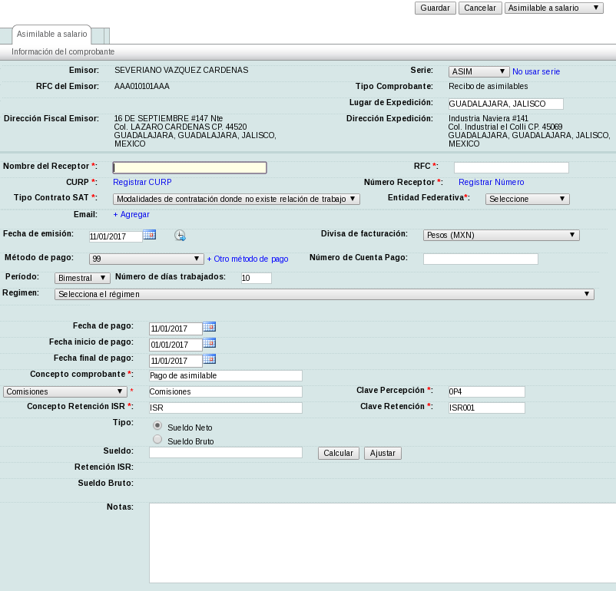Click the clock icon beside emission date
Viewport: 616px width, 591px height.
(180, 236)
